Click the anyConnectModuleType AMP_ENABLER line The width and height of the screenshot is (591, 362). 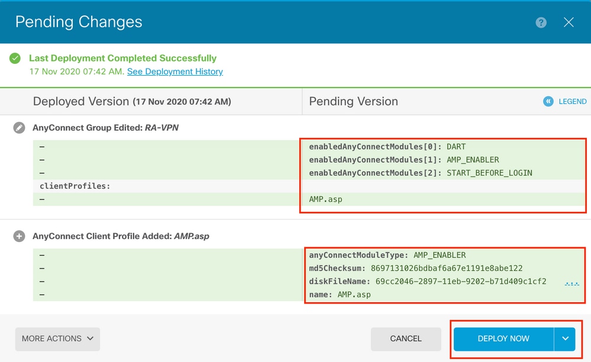point(387,255)
